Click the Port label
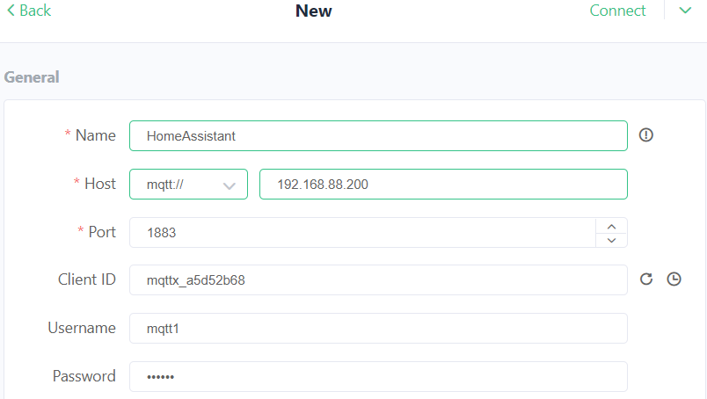 coord(102,232)
